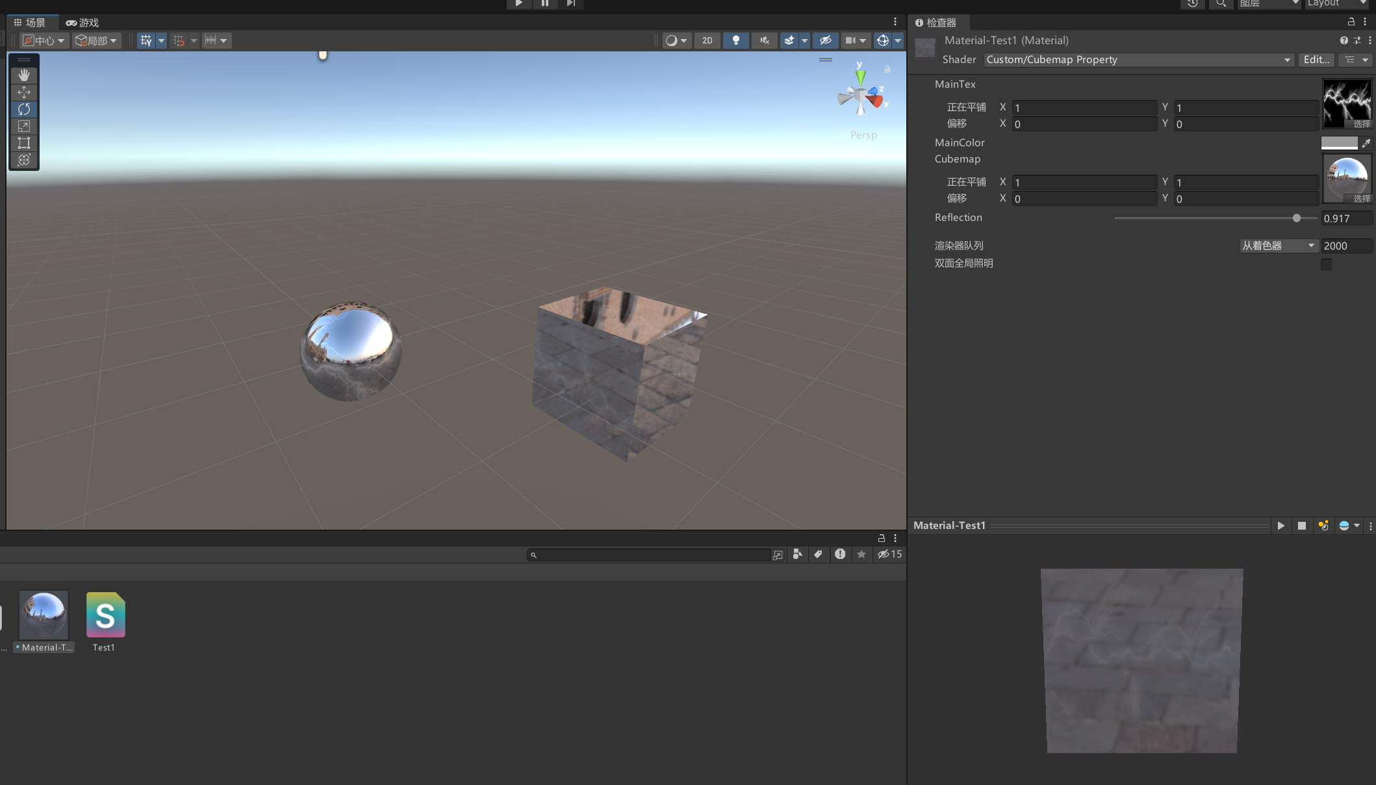1376x785 pixels.
Task: Open the Shader Custom/Cubemap Property dropdown
Action: click(1139, 60)
